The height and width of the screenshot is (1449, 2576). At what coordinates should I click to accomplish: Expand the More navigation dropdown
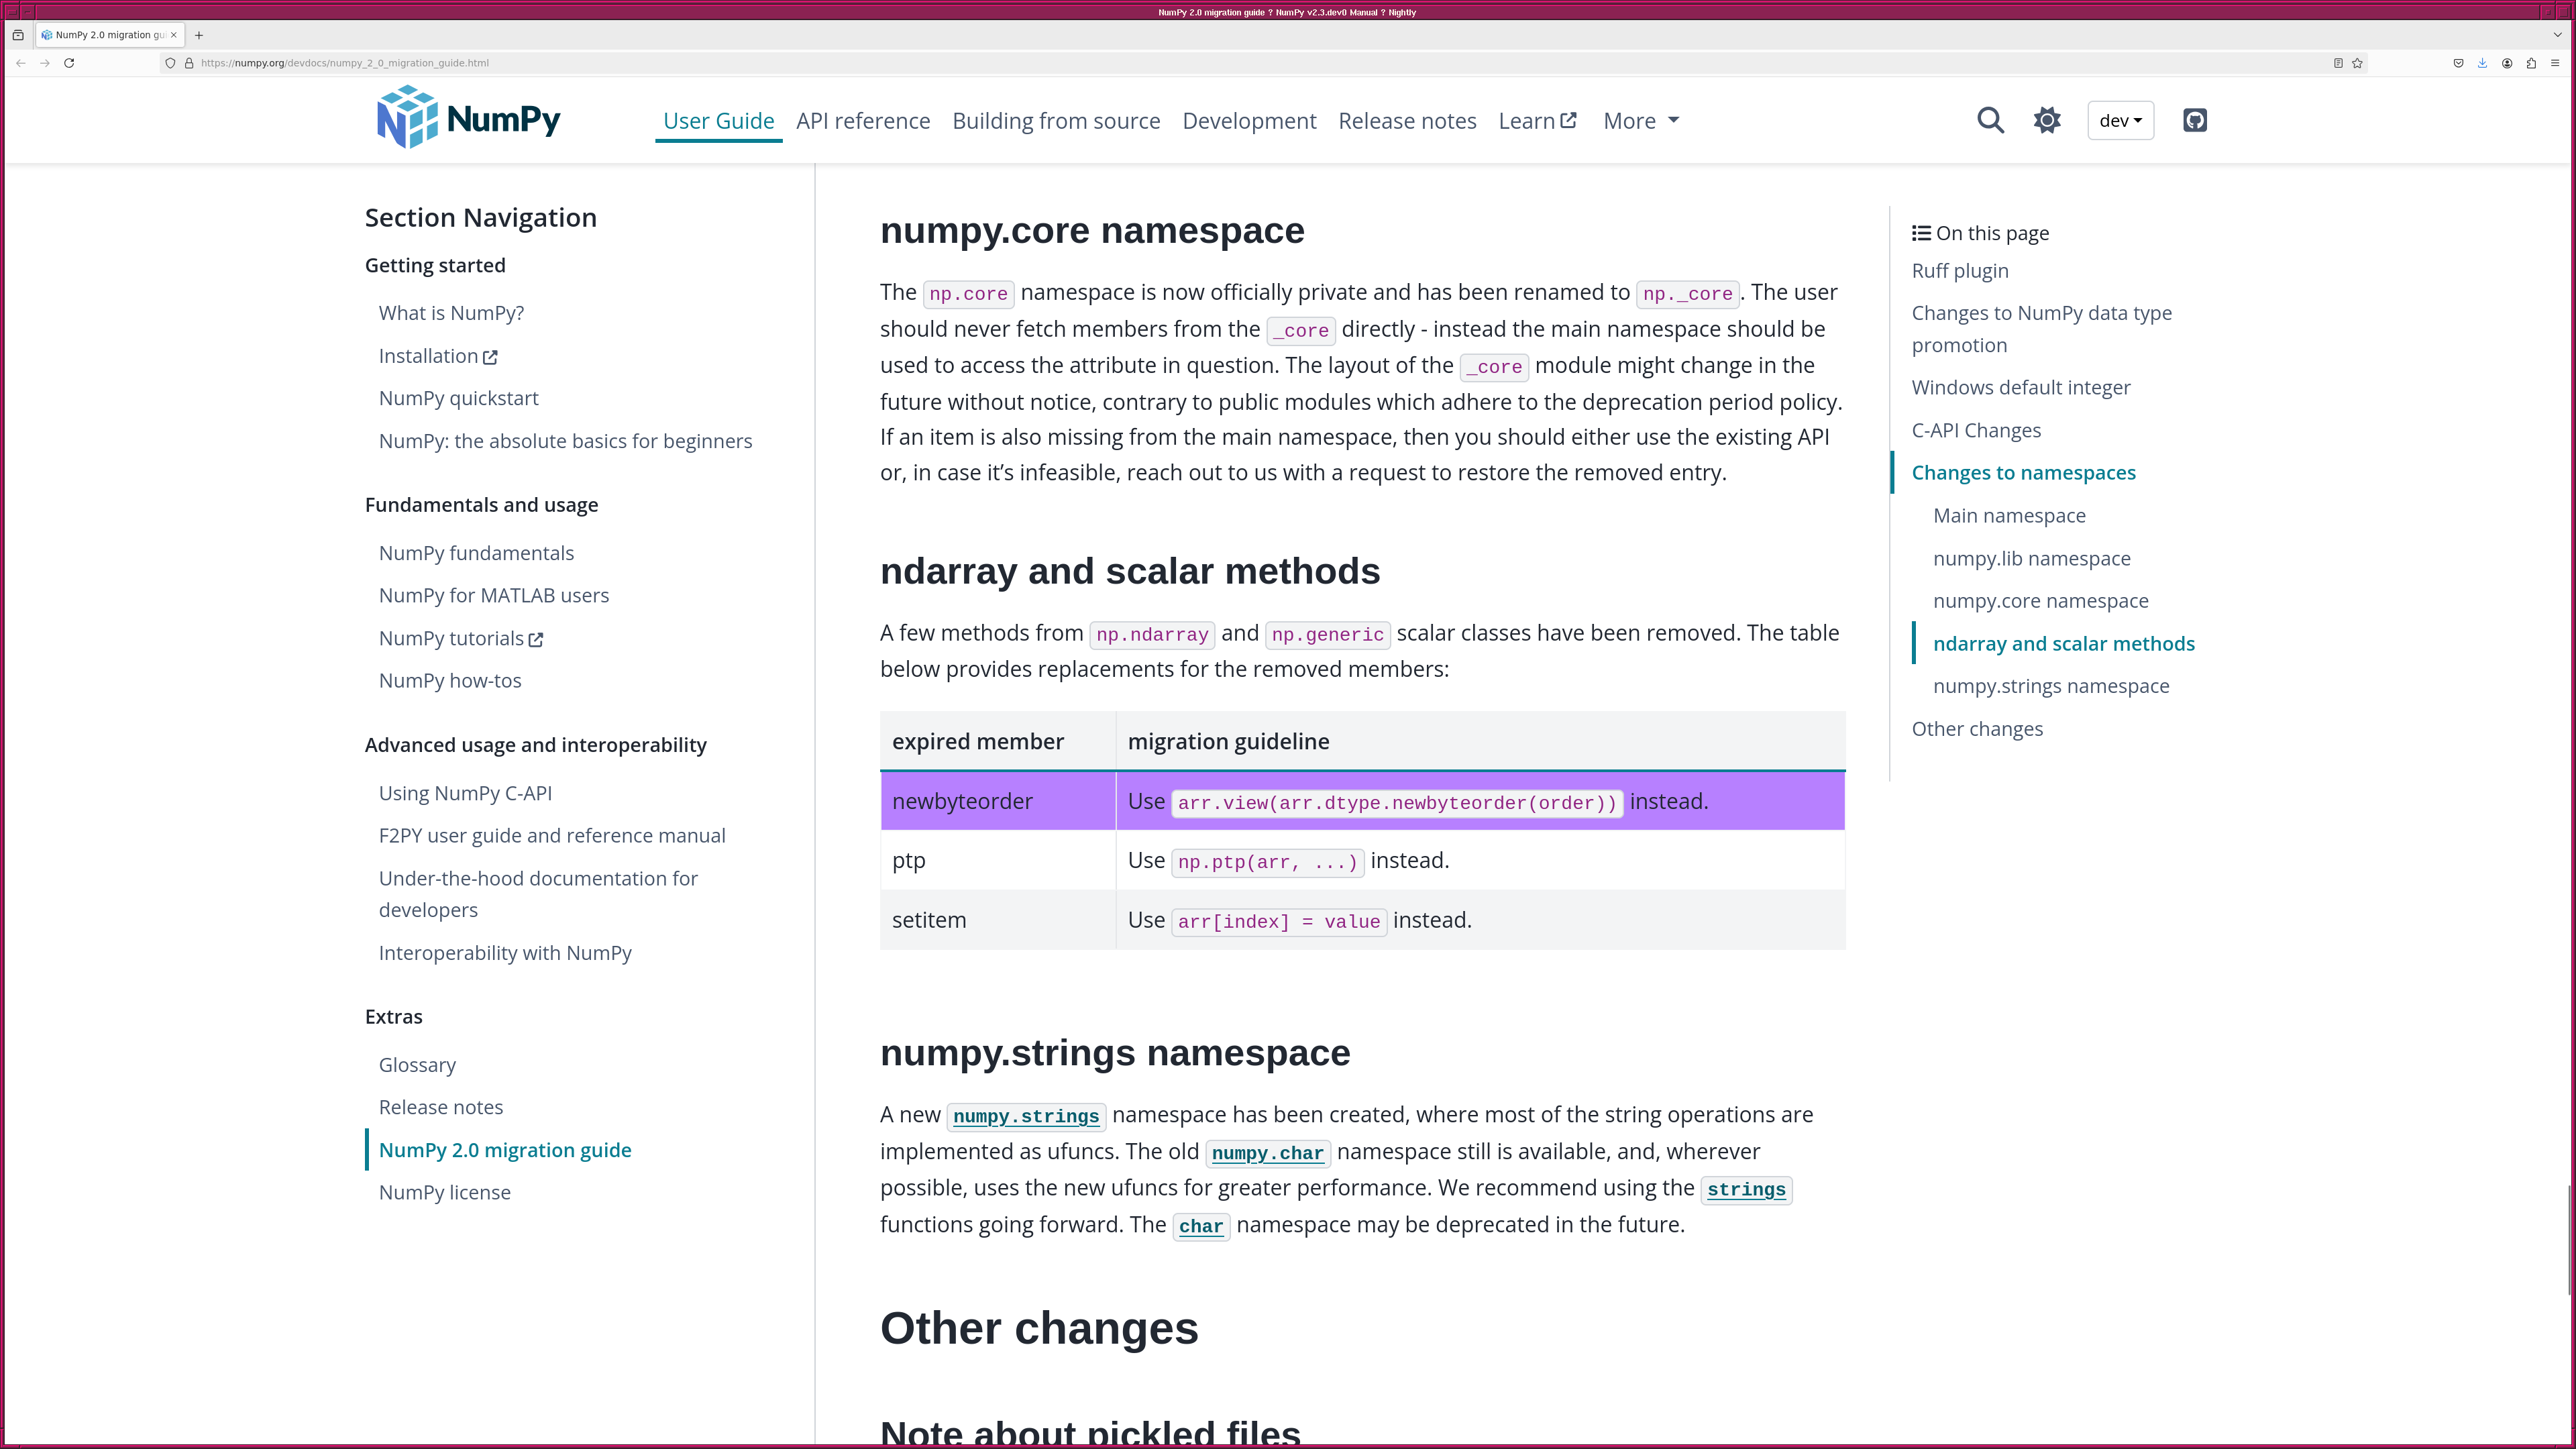[x=1640, y=121]
